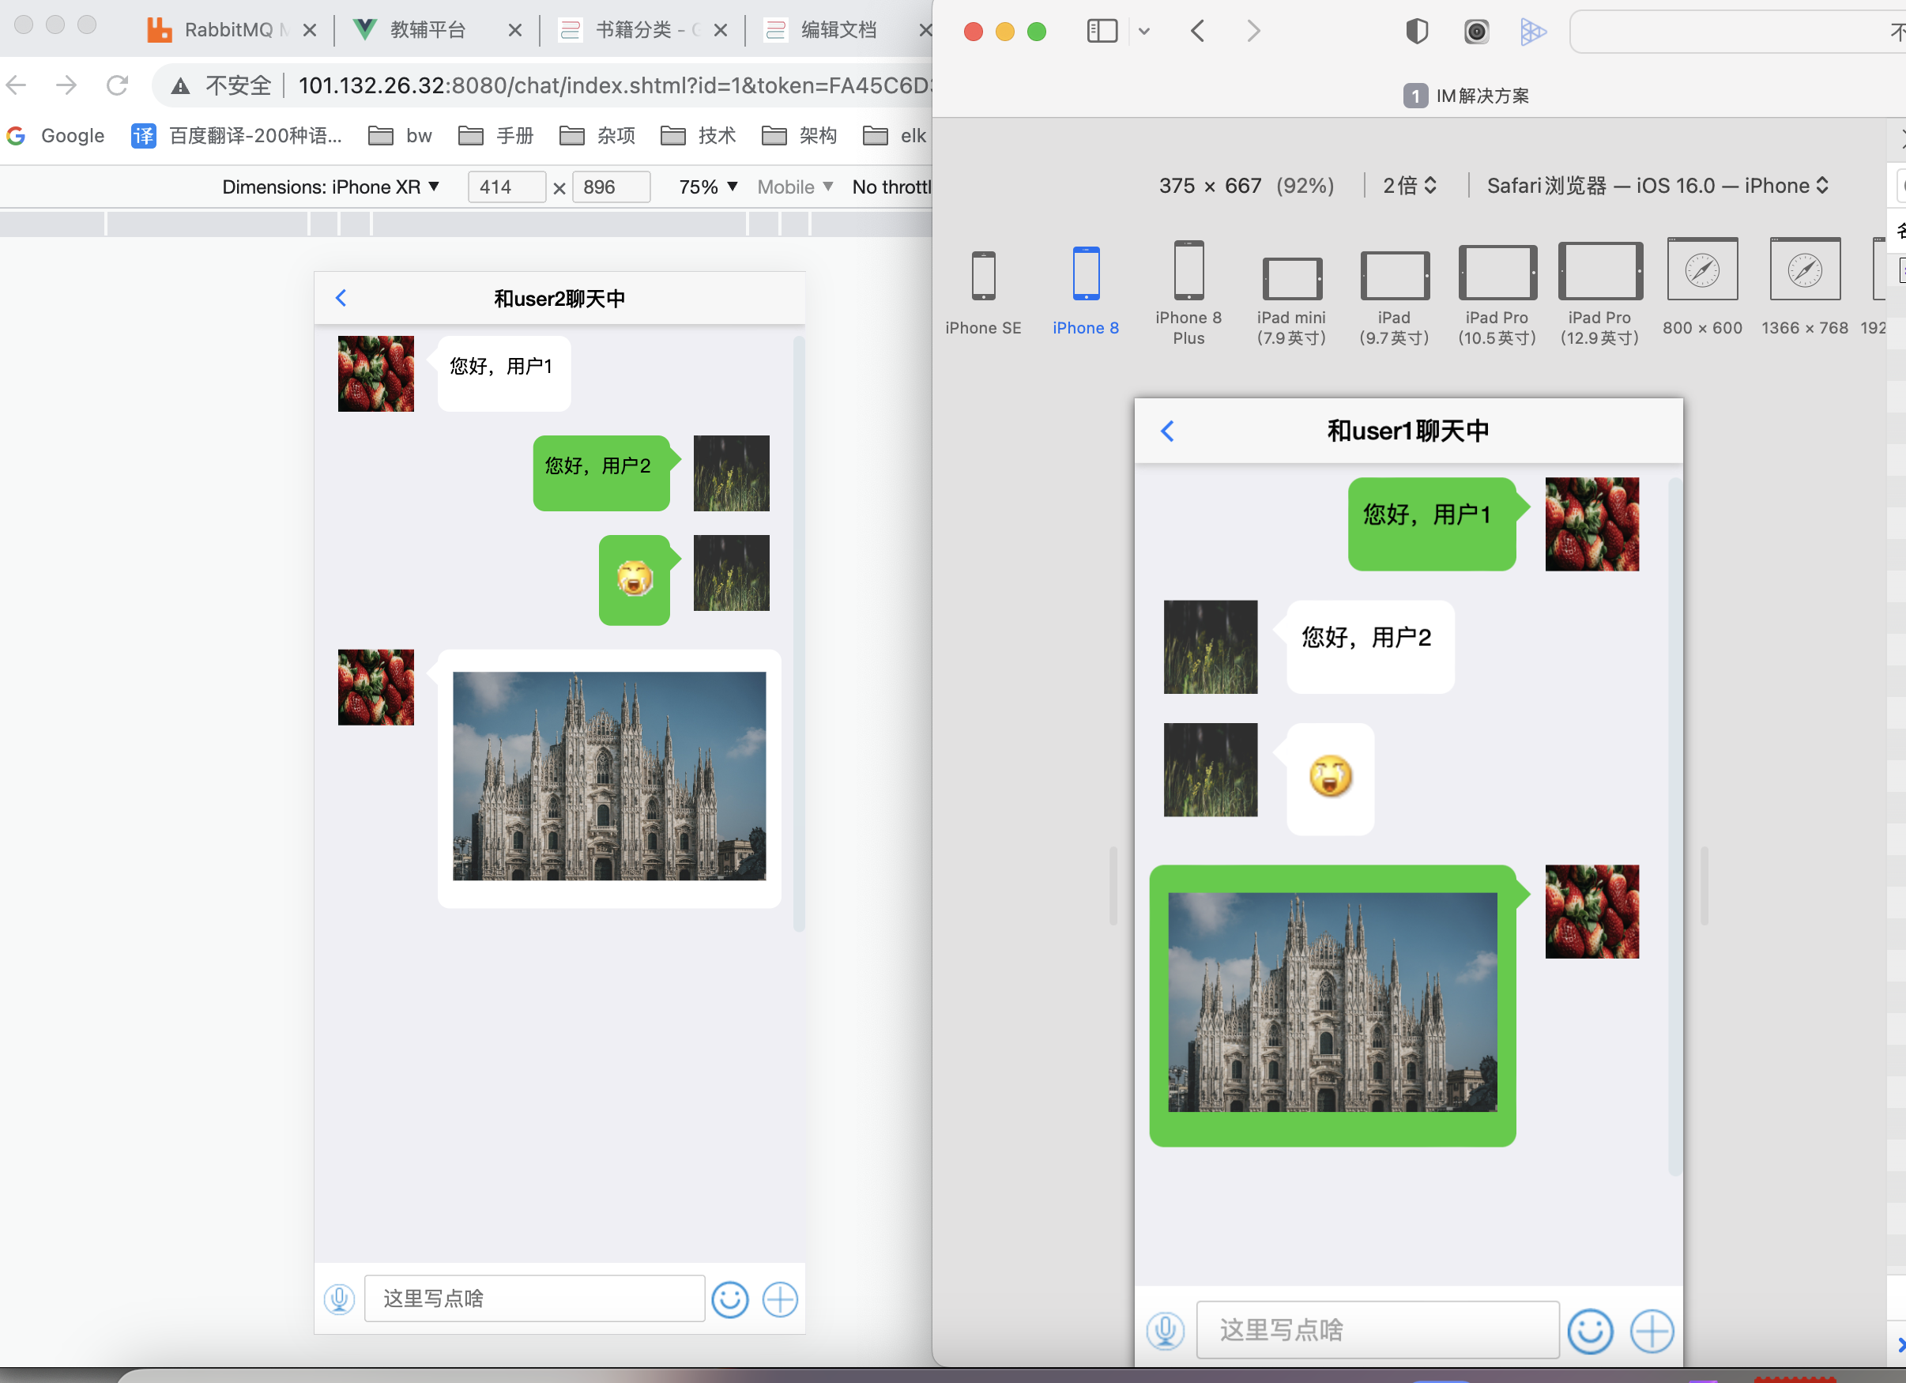The image size is (1906, 1383).
Task: Toggle Safari sidebar button
Action: click(1102, 31)
